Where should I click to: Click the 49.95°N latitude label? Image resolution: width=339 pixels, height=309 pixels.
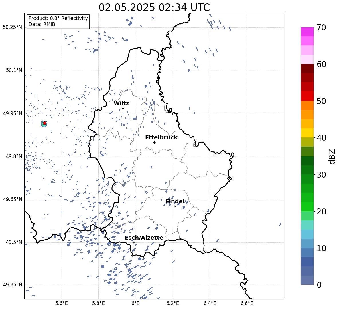13,113
